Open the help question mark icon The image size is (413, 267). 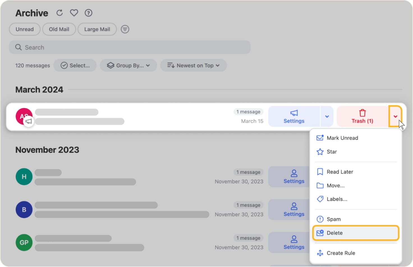pyautogui.click(x=88, y=13)
